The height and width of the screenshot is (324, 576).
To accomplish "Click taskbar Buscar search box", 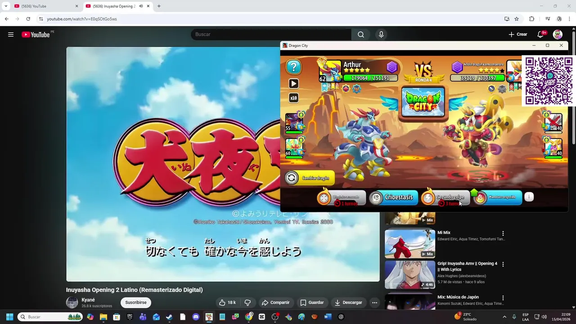I will pyautogui.click(x=50, y=317).
